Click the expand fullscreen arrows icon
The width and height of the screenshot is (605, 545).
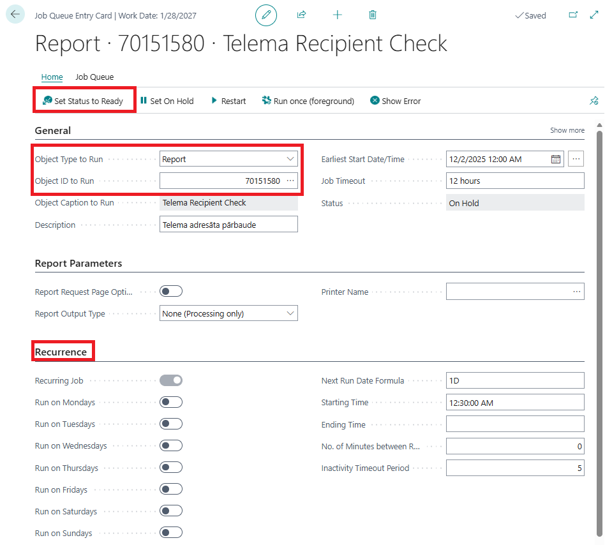click(594, 15)
